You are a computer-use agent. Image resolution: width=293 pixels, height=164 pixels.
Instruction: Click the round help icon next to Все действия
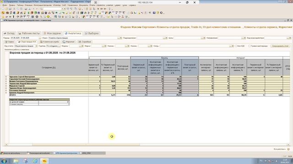[x=288, y=149]
